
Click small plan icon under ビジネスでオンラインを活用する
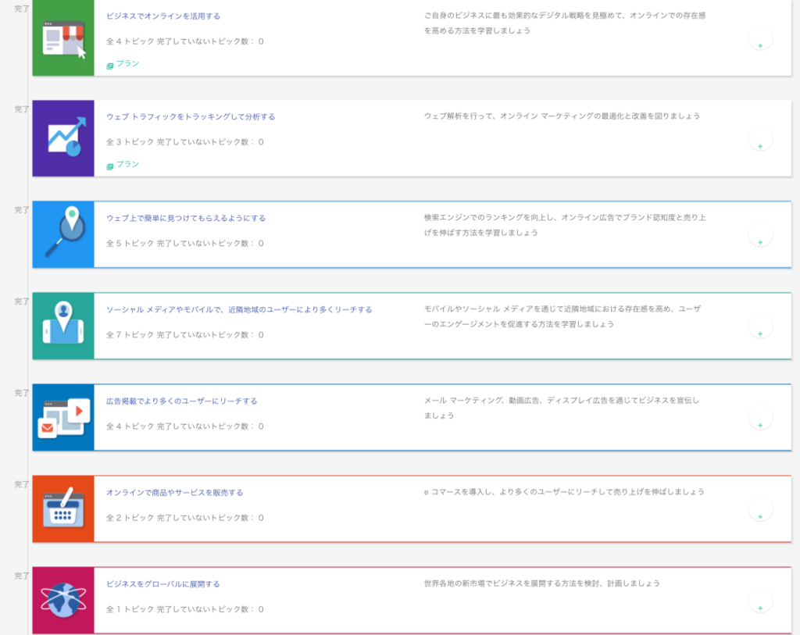pyautogui.click(x=109, y=66)
